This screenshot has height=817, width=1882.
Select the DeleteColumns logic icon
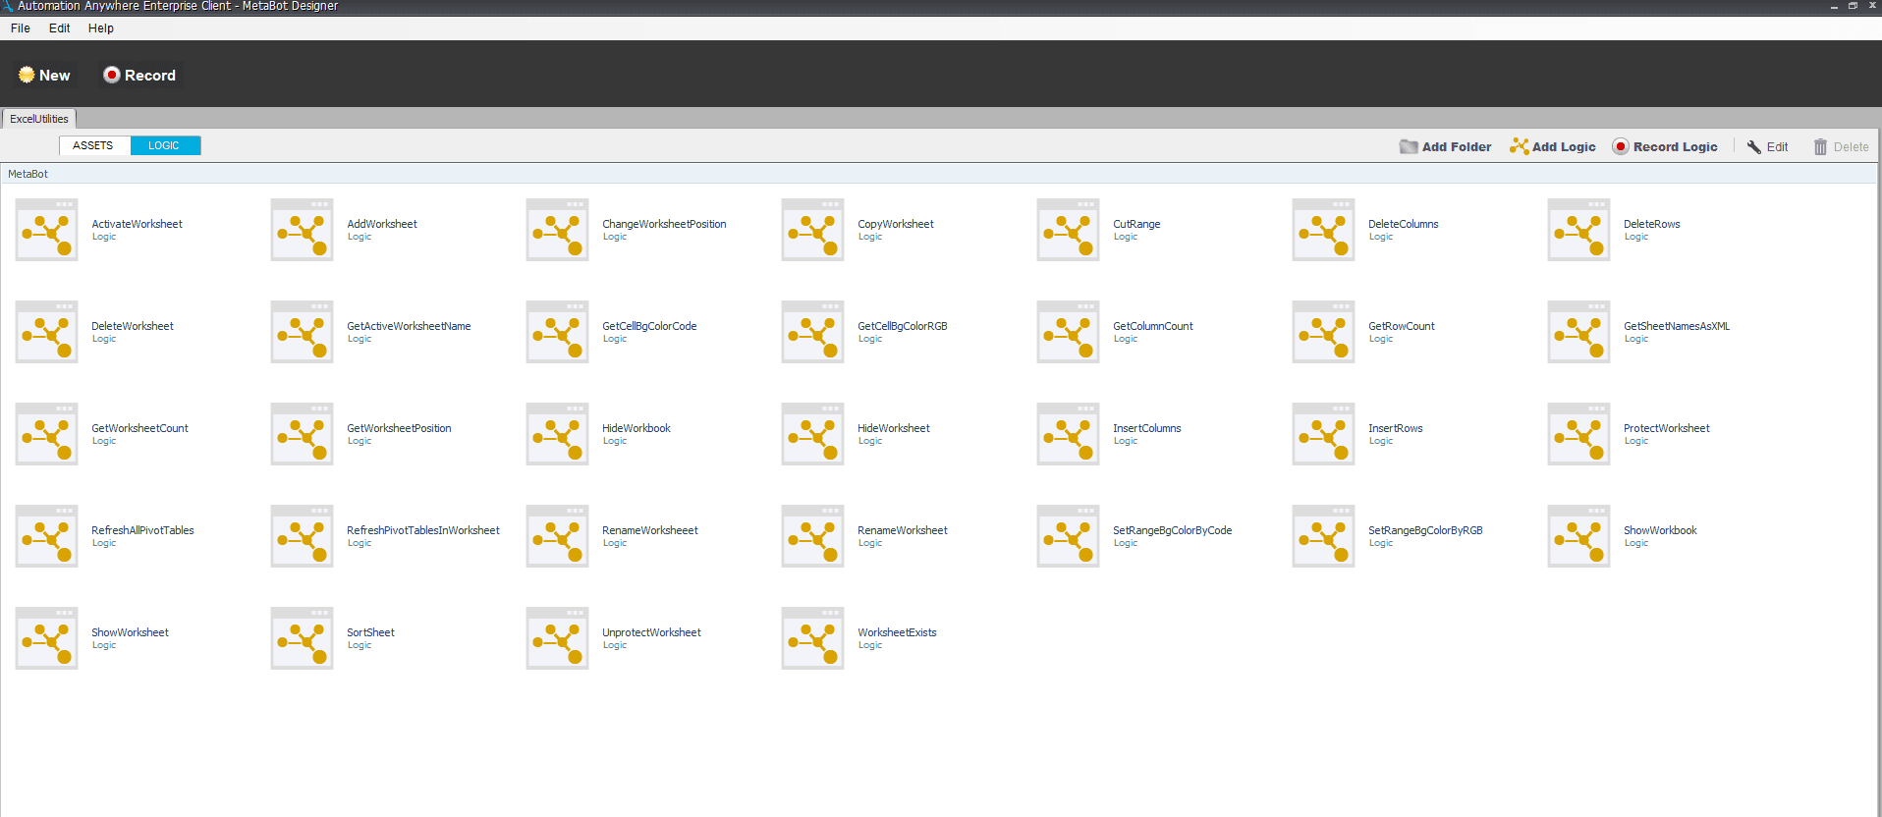pyautogui.click(x=1324, y=230)
